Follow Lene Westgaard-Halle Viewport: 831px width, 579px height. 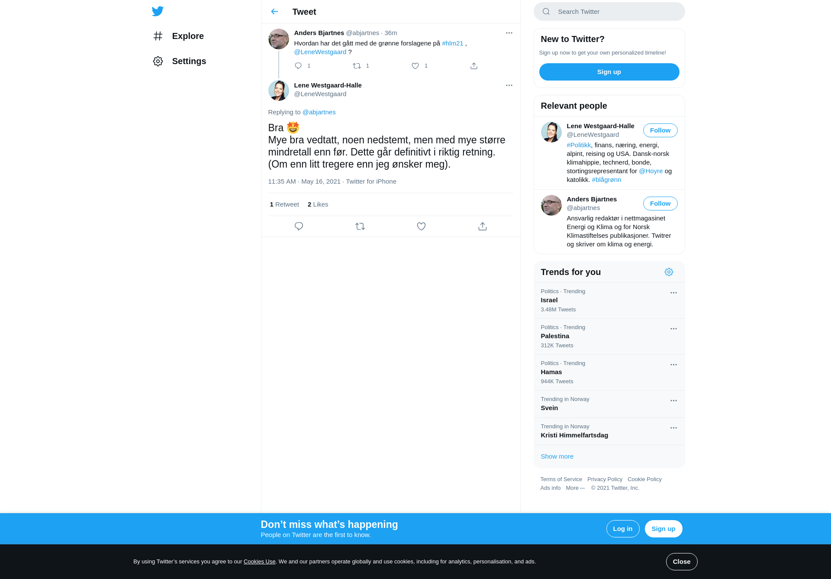(x=660, y=130)
